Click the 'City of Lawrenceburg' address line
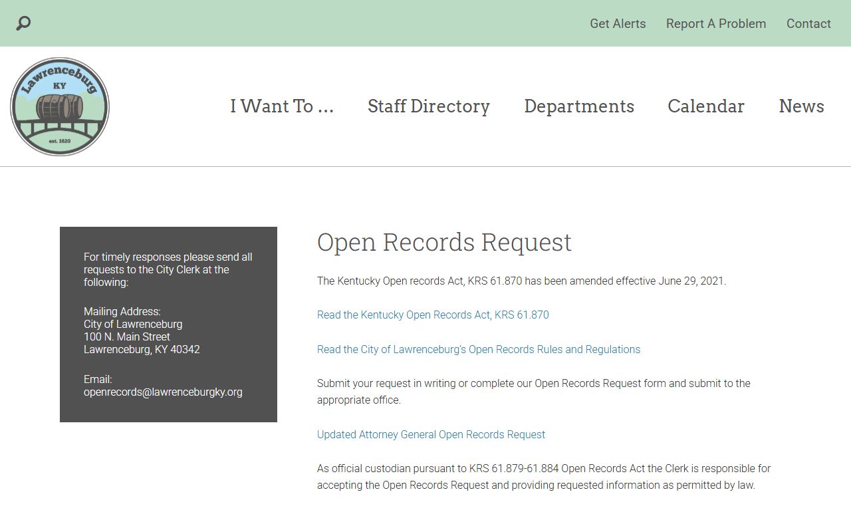 pos(133,324)
